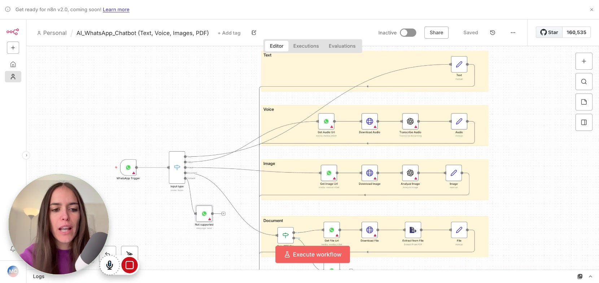This screenshot has width=599, height=283.
Task: Switch to the Evaluations tab
Action: pyautogui.click(x=342, y=46)
